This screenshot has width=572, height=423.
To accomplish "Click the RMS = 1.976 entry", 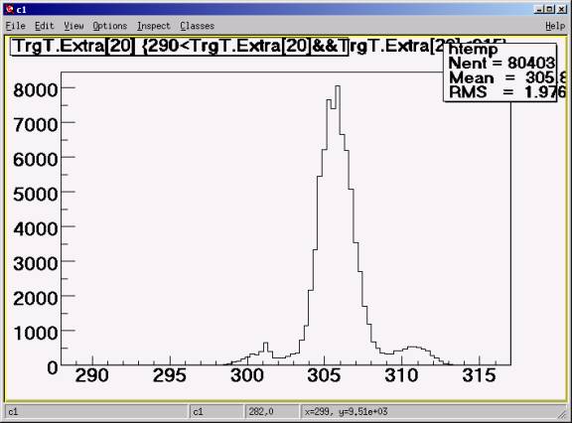I will [507, 92].
